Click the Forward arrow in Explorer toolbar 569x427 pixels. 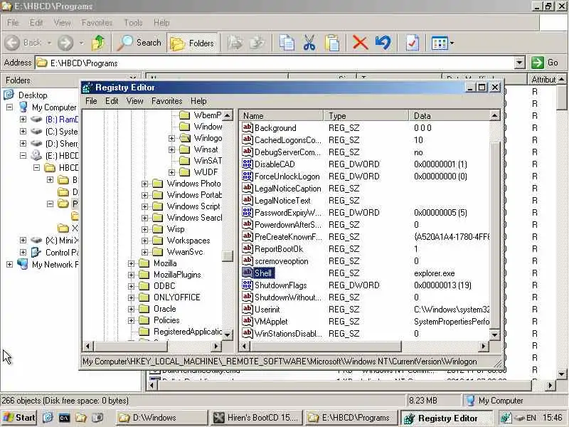pos(65,43)
